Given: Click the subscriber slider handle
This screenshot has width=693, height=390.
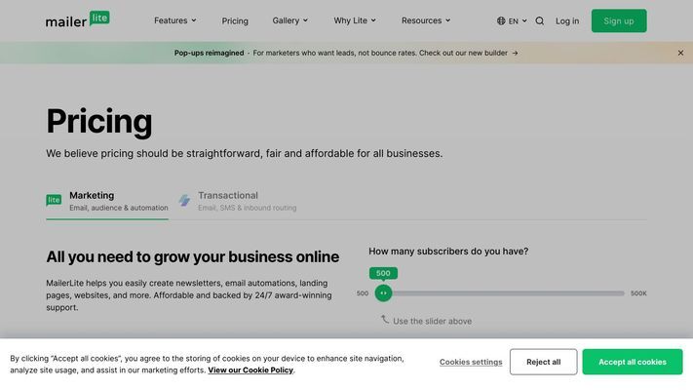Looking at the screenshot, I should point(383,293).
